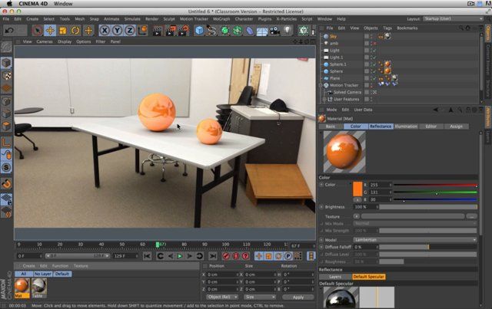492x309 pixels.
Task: Adjust the green channel slider
Action: (x=435, y=192)
